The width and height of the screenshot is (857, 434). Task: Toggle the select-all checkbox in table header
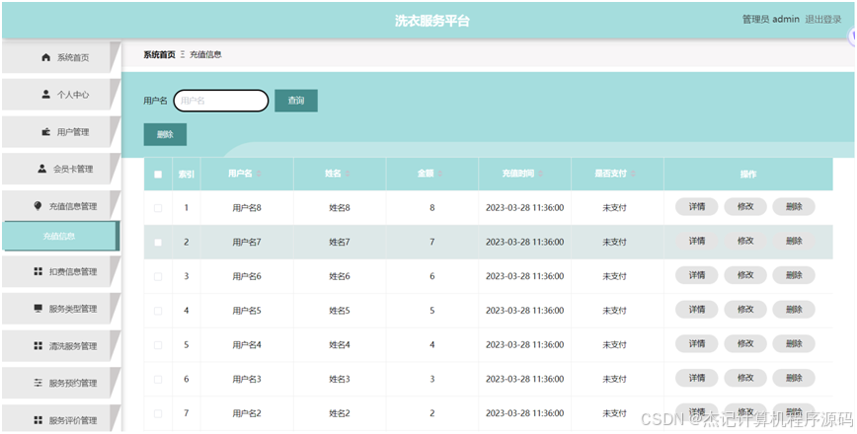[158, 175]
